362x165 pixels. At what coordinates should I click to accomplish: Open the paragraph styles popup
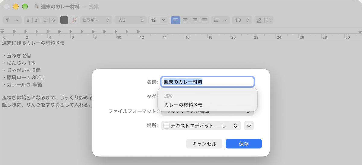pos(12,20)
